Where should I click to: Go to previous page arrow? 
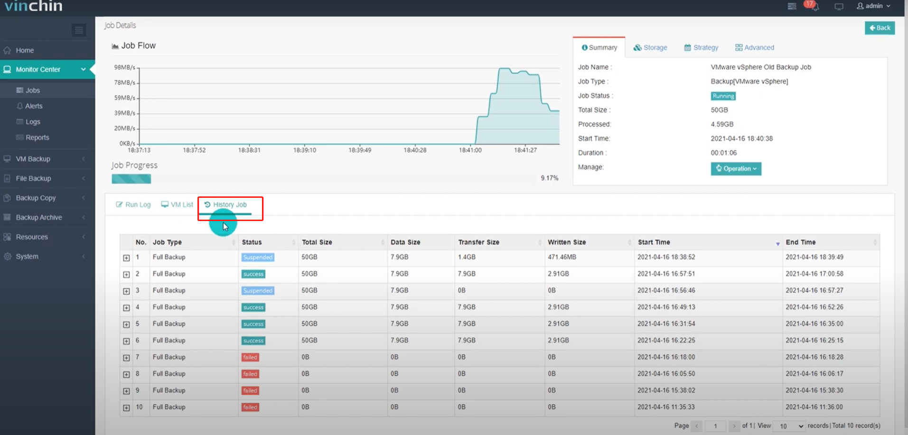pos(696,426)
